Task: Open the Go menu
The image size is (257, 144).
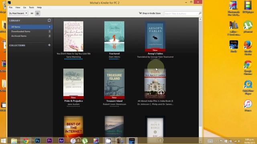Action: 24,8
